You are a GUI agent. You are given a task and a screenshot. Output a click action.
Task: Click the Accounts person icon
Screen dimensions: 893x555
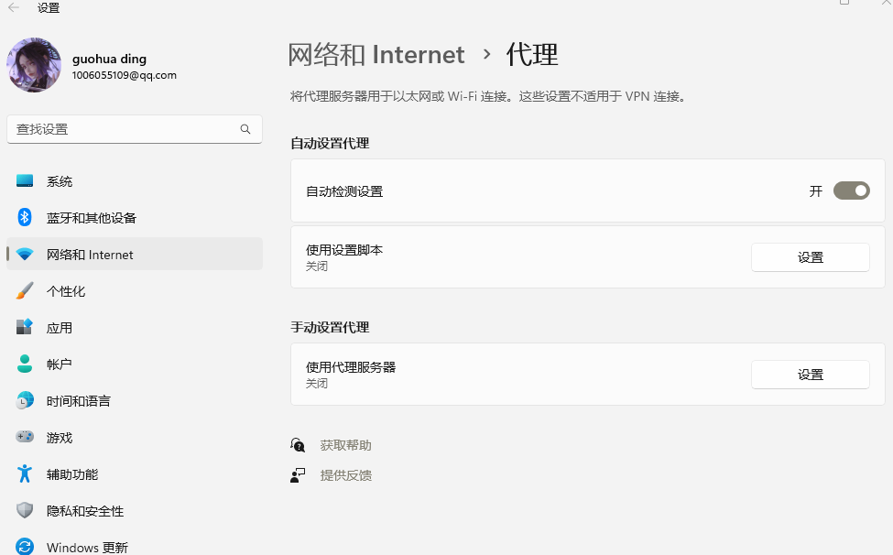coord(25,365)
